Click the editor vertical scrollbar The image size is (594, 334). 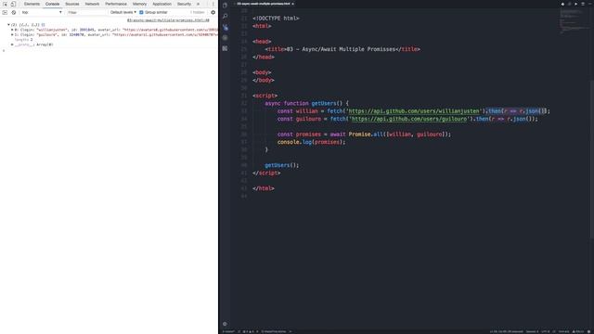click(592, 159)
